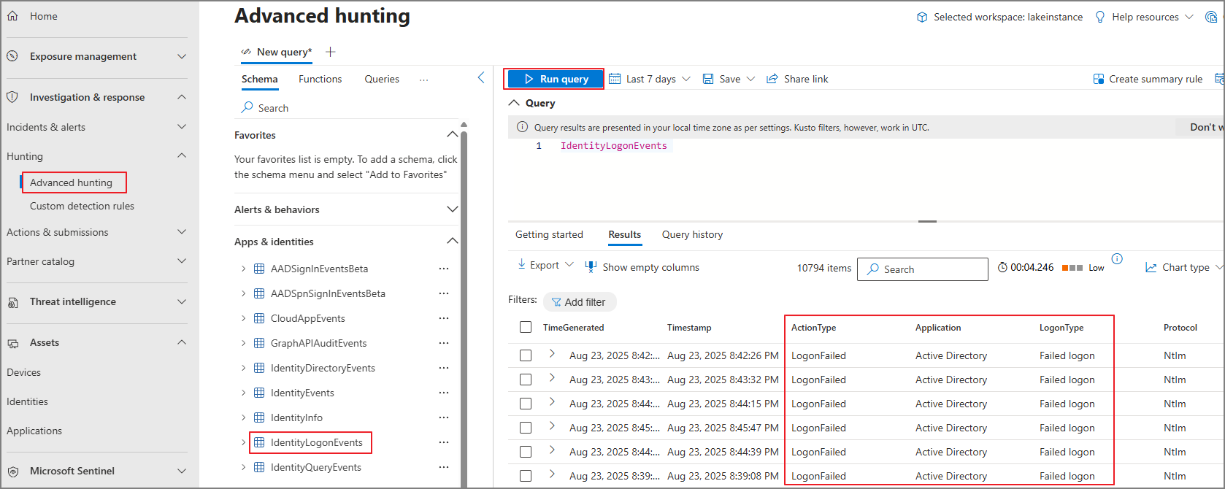This screenshot has width=1225, height=489.
Task: Open Devices under Assets
Action: (x=23, y=372)
